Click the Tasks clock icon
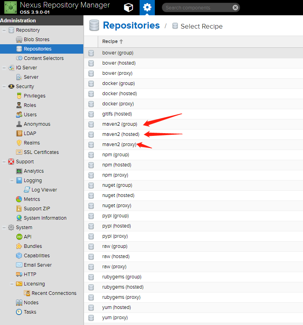The height and width of the screenshot is (325, 303). pos(19,312)
